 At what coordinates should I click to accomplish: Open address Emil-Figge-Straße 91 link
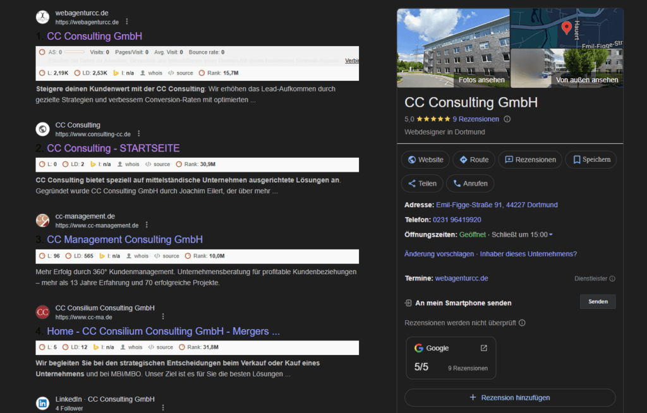pyautogui.click(x=497, y=205)
